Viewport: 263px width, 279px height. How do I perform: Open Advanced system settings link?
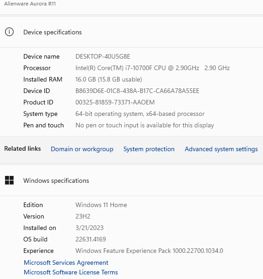click(221, 149)
